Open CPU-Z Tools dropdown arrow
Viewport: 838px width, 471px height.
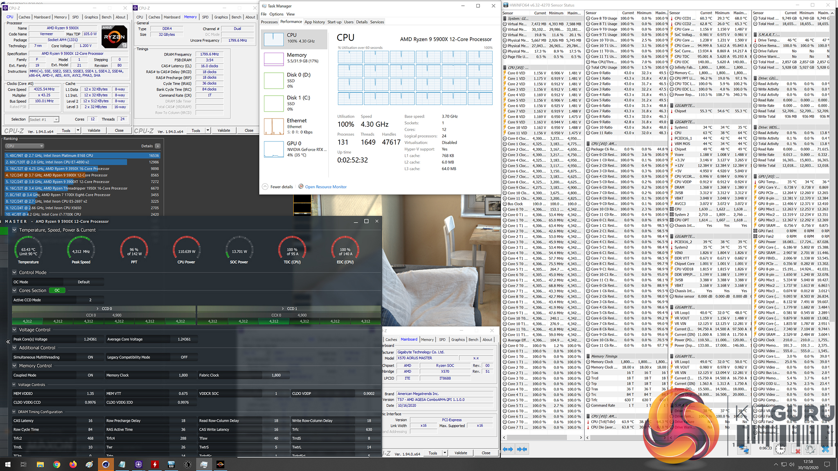pyautogui.click(x=78, y=130)
